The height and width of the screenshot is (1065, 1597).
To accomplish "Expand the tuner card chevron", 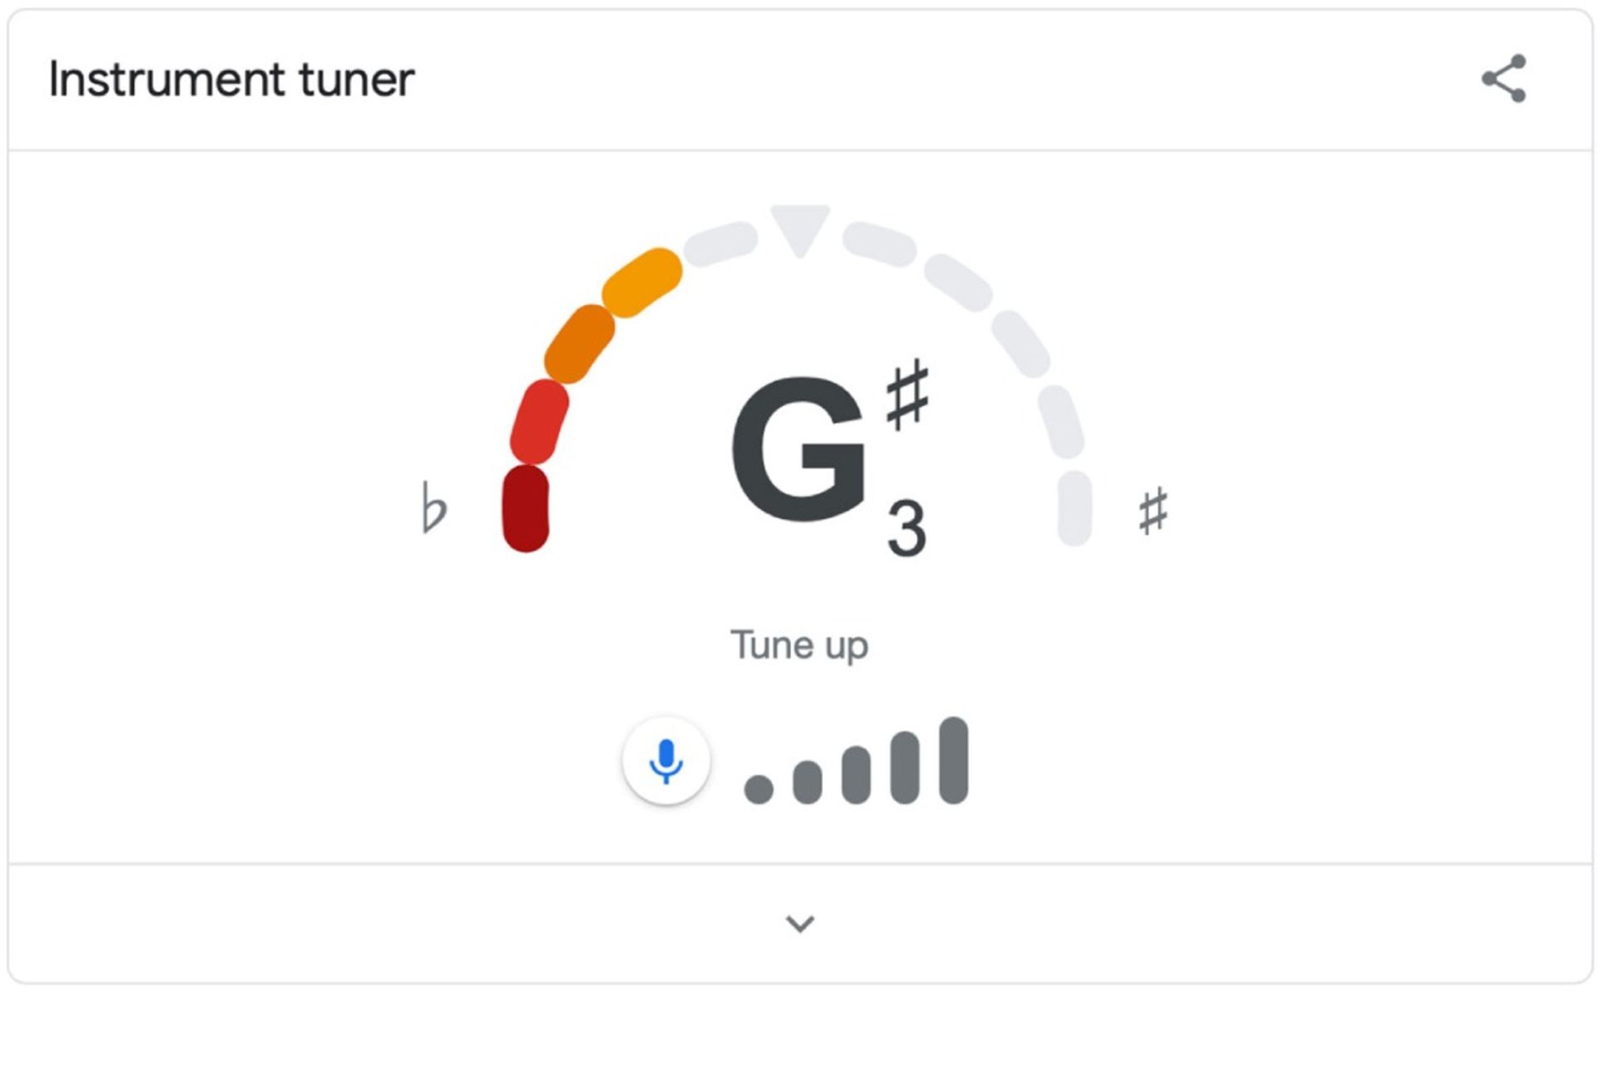I will point(800,924).
